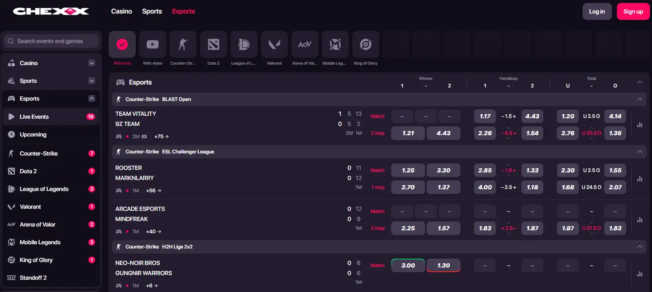Screen dimensions: 652x292
Task: Collapse the BLAST Open league group
Action: (x=640, y=99)
